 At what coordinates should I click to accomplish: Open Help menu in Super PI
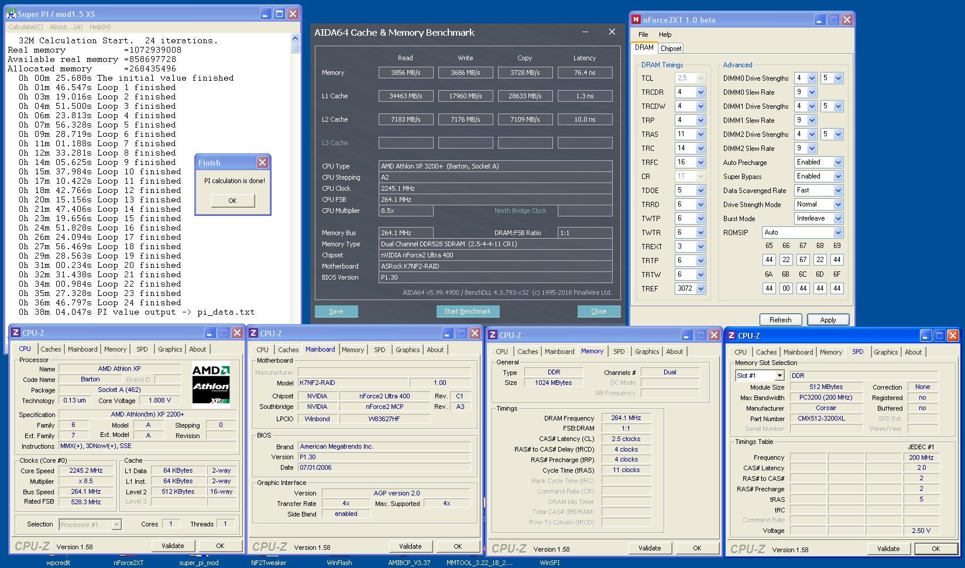tap(100, 27)
